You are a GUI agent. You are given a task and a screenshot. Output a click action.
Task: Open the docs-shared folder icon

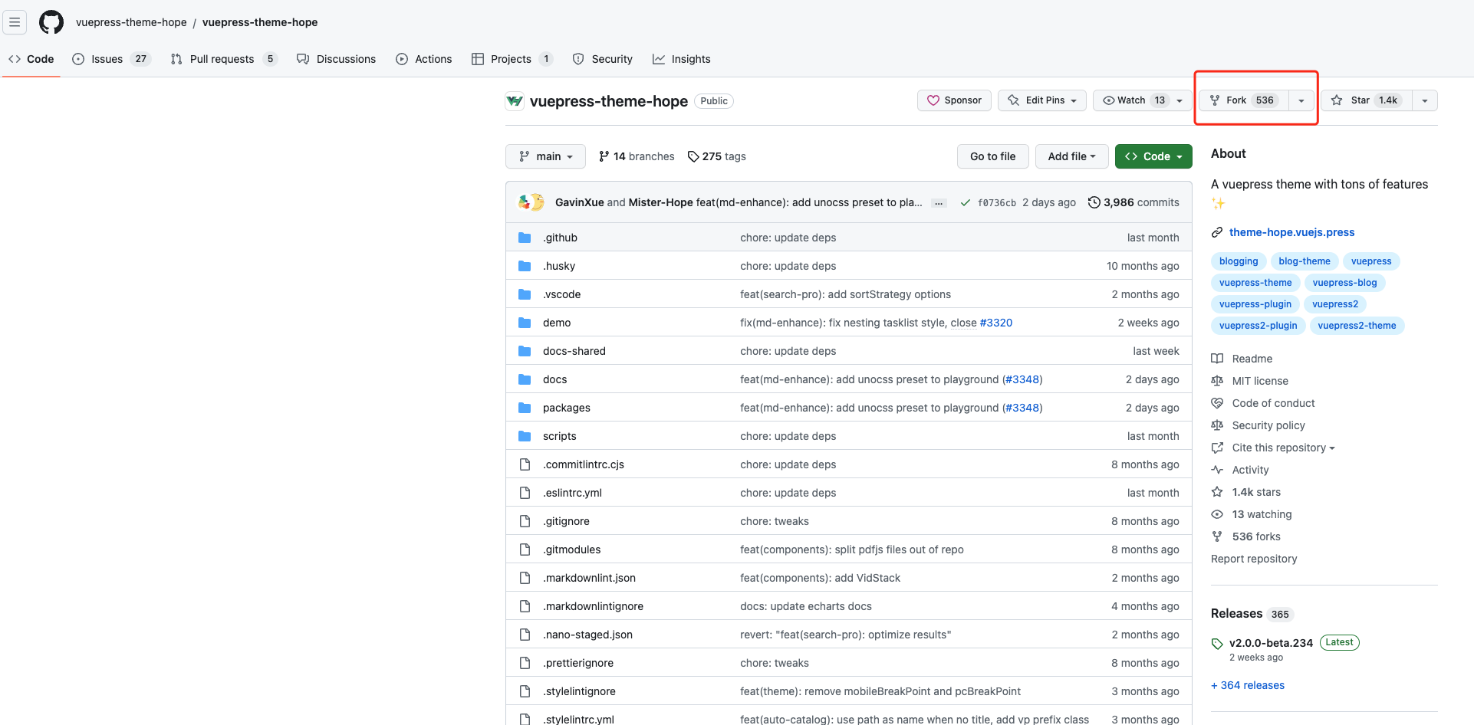pyautogui.click(x=525, y=351)
